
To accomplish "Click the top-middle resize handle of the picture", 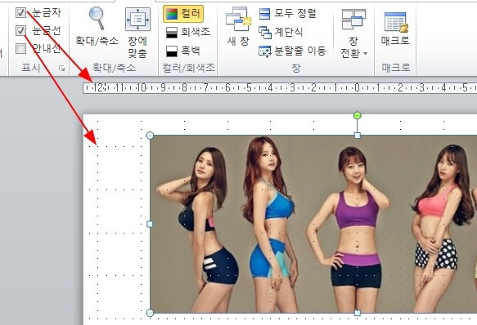I will pos(358,136).
